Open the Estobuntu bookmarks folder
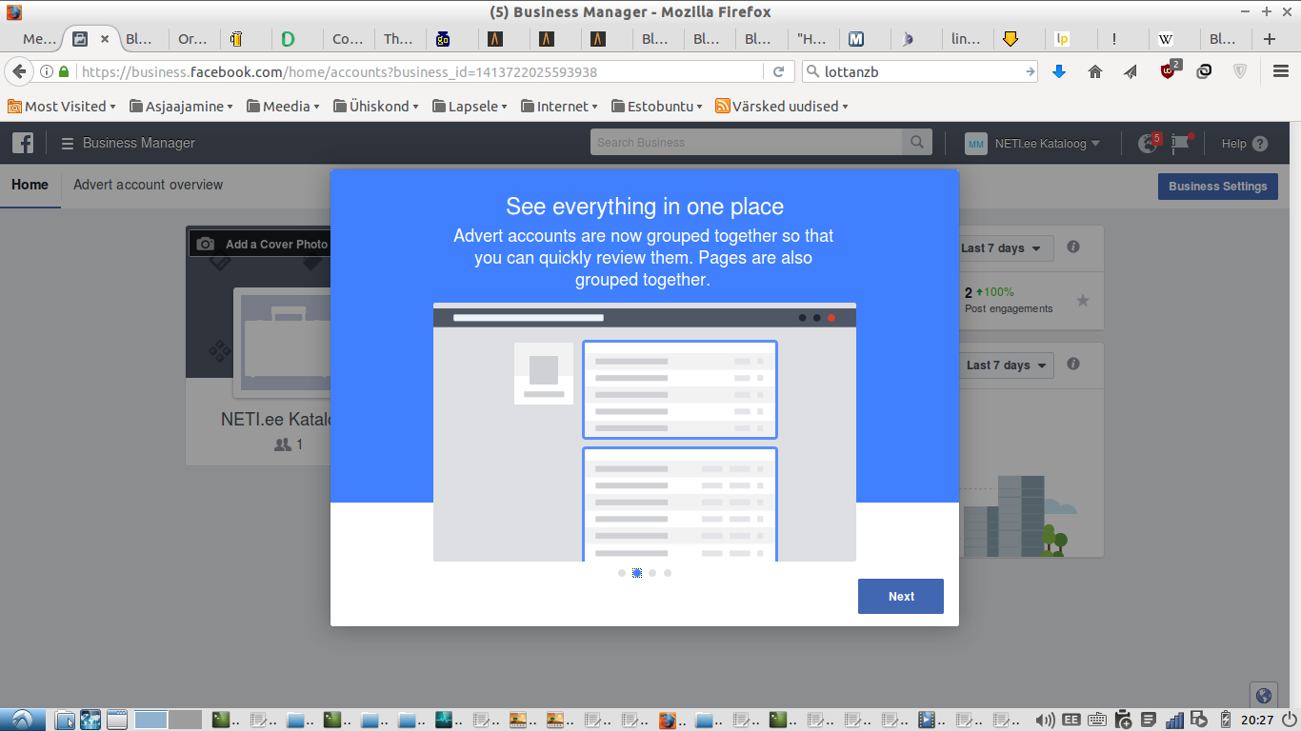The height and width of the screenshot is (731, 1301). pos(657,107)
